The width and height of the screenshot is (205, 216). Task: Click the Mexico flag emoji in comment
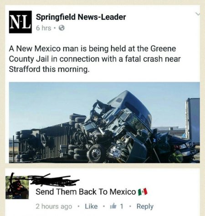click(x=143, y=192)
